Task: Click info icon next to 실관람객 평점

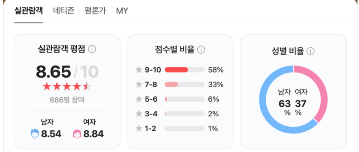Action: coord(92,49)
